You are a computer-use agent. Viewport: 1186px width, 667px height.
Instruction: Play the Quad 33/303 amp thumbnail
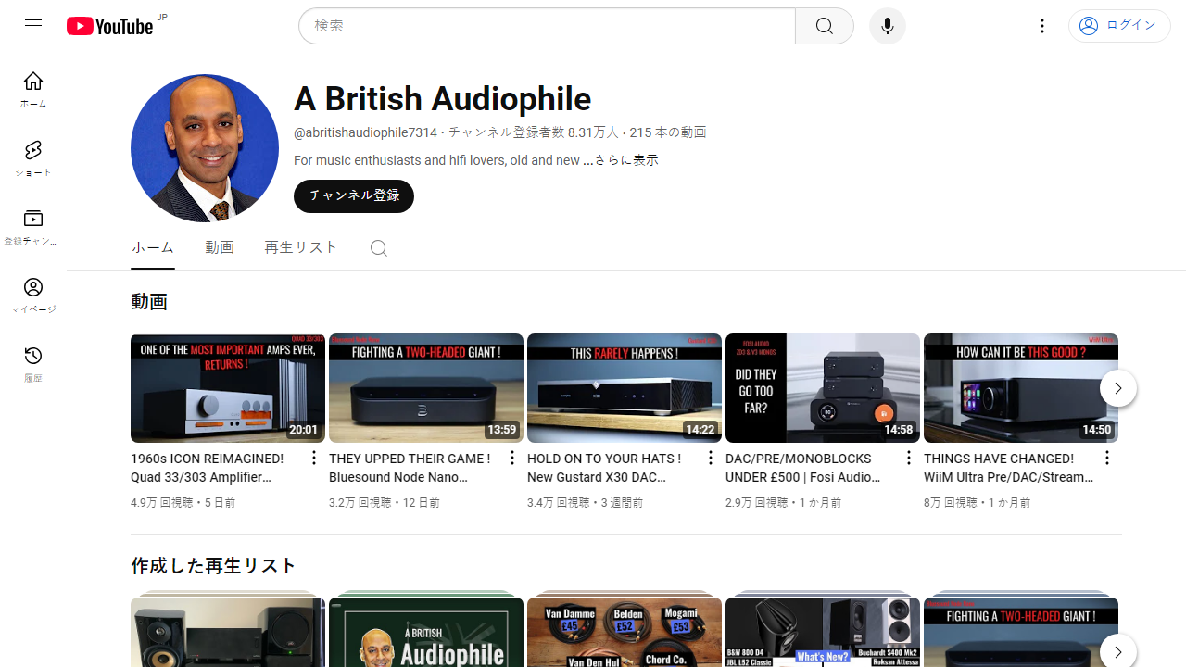(x=228, y=388)
